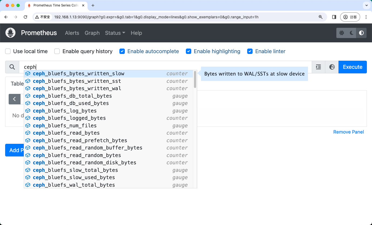Viewport: 372px width, 225px height.
Task: Click the Prometheus flame logo
Action: [x=11, y=33]
